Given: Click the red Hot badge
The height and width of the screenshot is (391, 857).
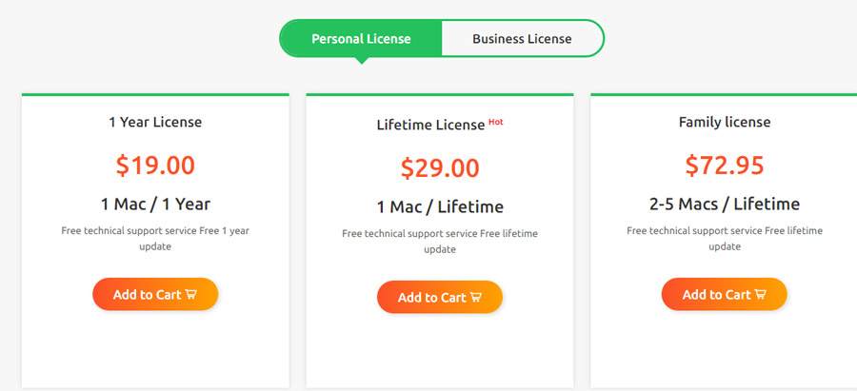Looking at the screenshot, I should pos(496,122).
